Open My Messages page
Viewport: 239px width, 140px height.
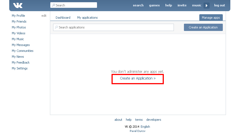[x=21, y=45]
